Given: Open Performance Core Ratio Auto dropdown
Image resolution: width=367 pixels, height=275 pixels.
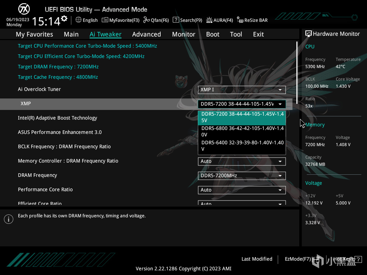Looking at the screenshot, I should click(242, 190).
